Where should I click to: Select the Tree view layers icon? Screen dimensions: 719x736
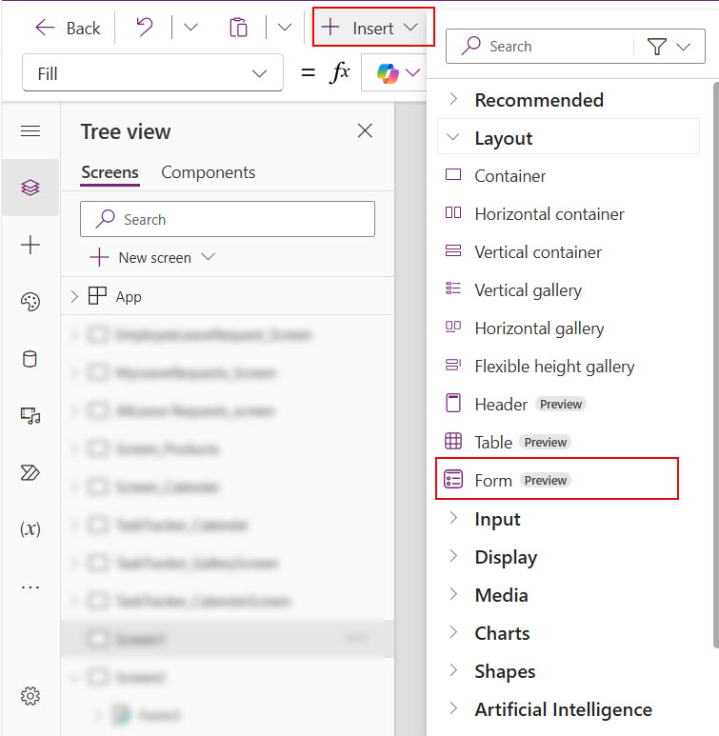point(30,188)
